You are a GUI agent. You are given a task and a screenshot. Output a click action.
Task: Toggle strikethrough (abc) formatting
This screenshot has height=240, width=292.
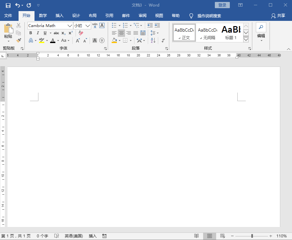pyautogui.click(x=56, y=33)
